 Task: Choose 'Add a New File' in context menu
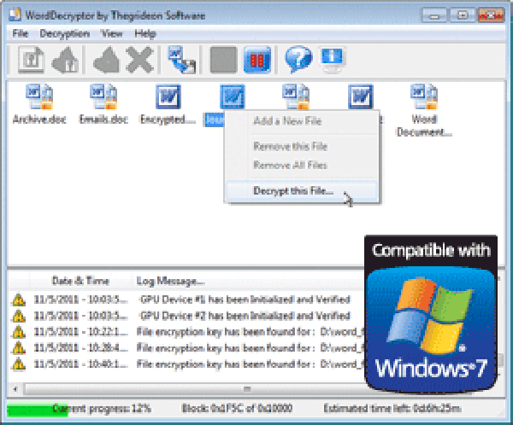tap(287, 121)
